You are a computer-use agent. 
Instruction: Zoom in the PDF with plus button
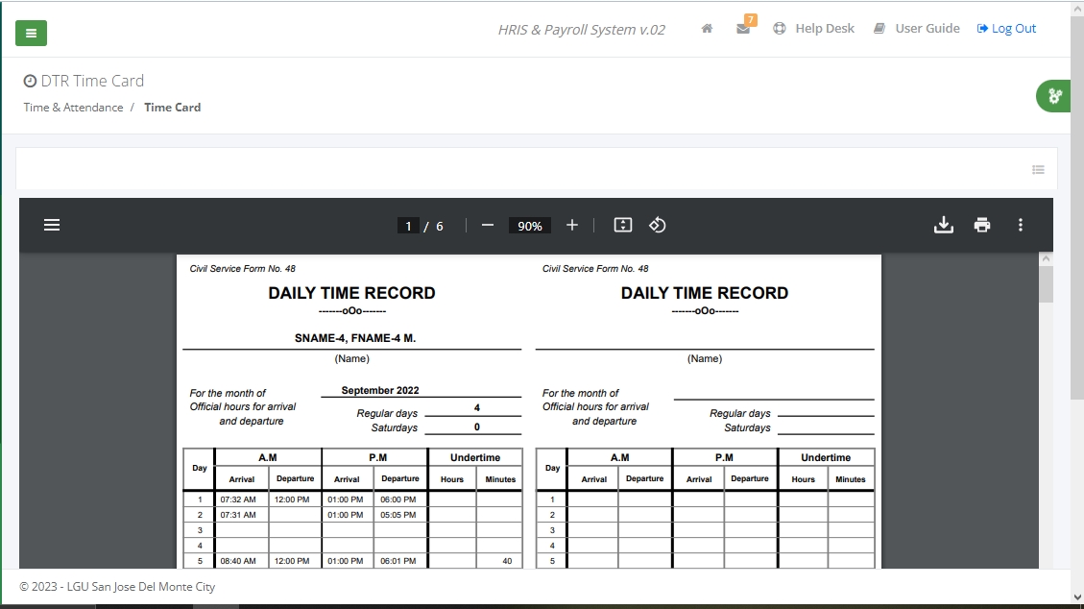click(x=571, y=226)
